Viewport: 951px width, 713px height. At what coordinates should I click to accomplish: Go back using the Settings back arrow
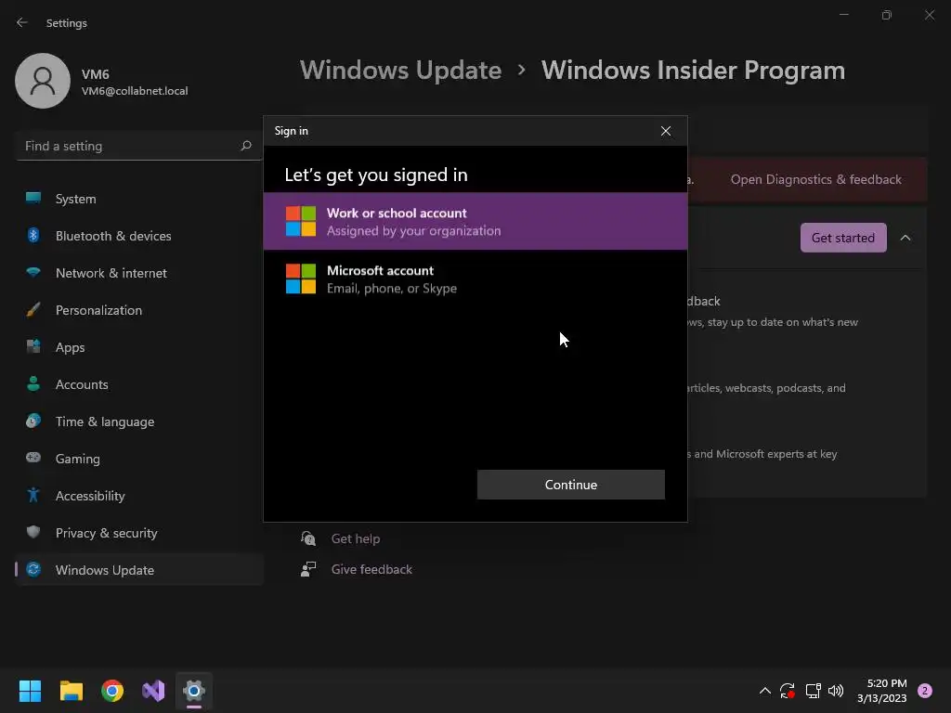(x=22, y=22)
